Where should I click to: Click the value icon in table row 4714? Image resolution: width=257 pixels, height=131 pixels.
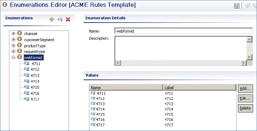click(x=93, y=109)
